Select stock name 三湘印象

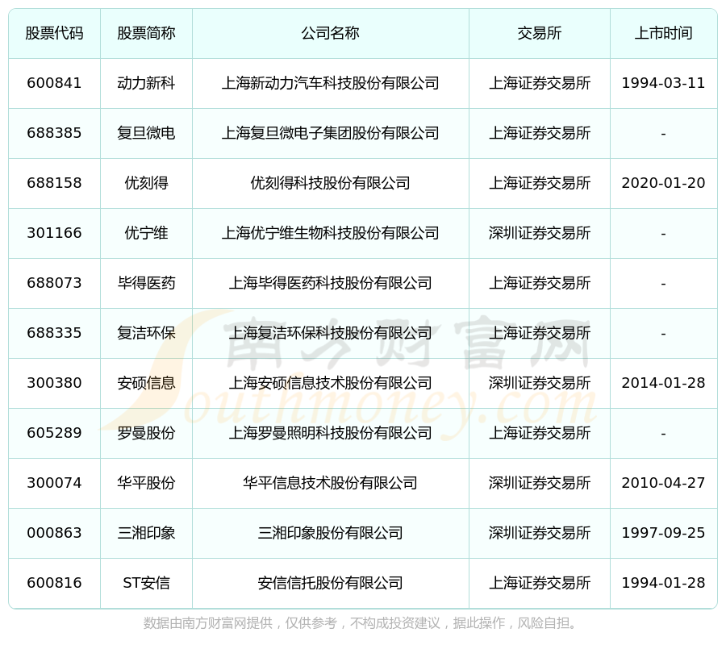pyautogui.click(x=146, y=533)
